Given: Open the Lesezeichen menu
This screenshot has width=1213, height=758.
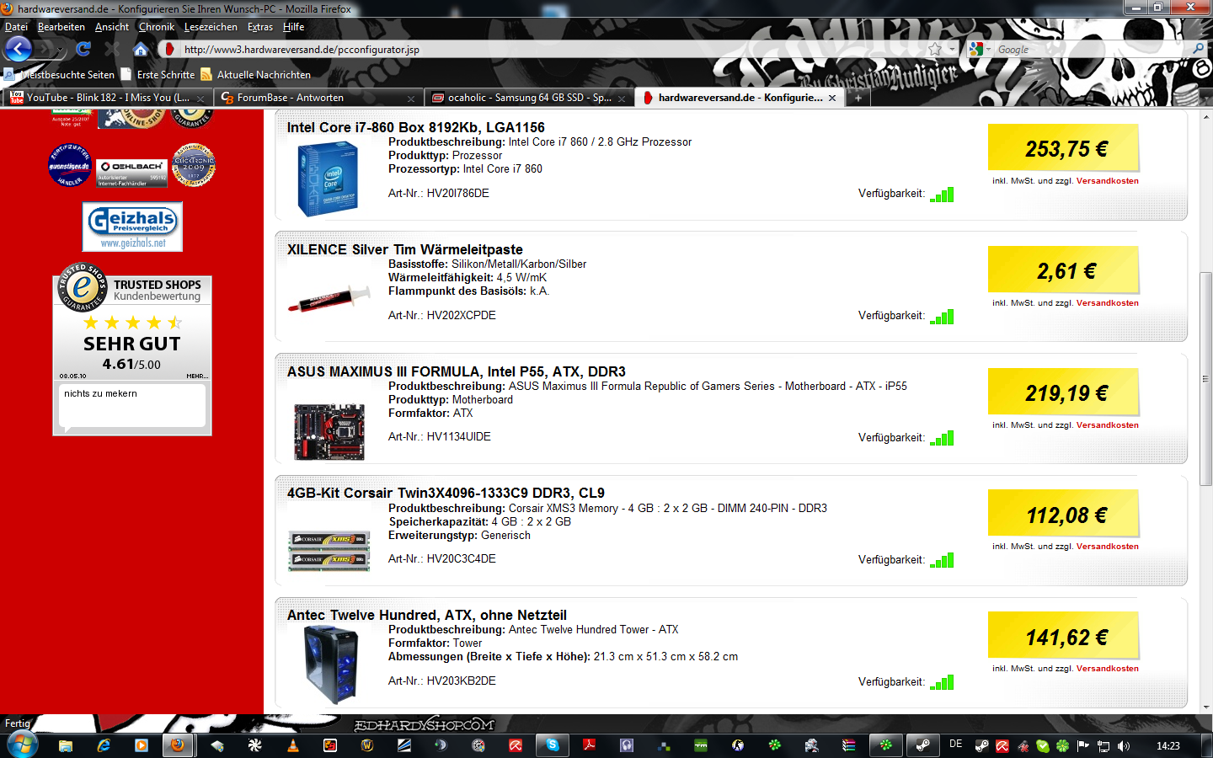Looking at the screenshot, I should (211, 27).
